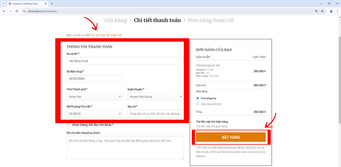Image resolution: width=341 pixels, height=167 pixels.
Task: Click the browser back arrow
Action: [x=4, y=11]
